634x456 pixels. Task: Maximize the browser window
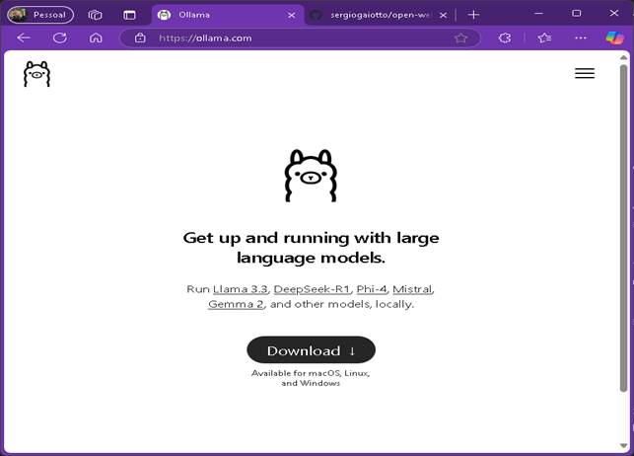(576, 14)
